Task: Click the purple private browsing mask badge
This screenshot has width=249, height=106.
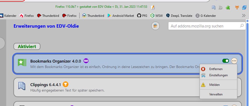Action: pyautogui.click(x=86, y=61)
